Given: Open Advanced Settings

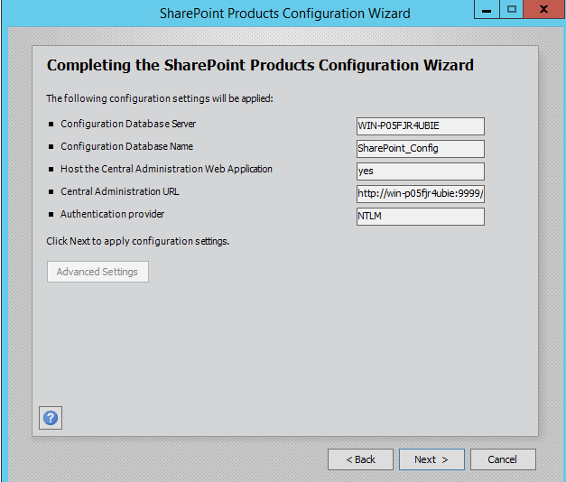Looking at the screenshot, I should click(x=97, y=272).
